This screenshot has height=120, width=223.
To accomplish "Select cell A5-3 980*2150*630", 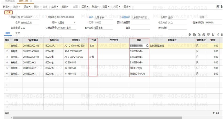I will (76, 57).
